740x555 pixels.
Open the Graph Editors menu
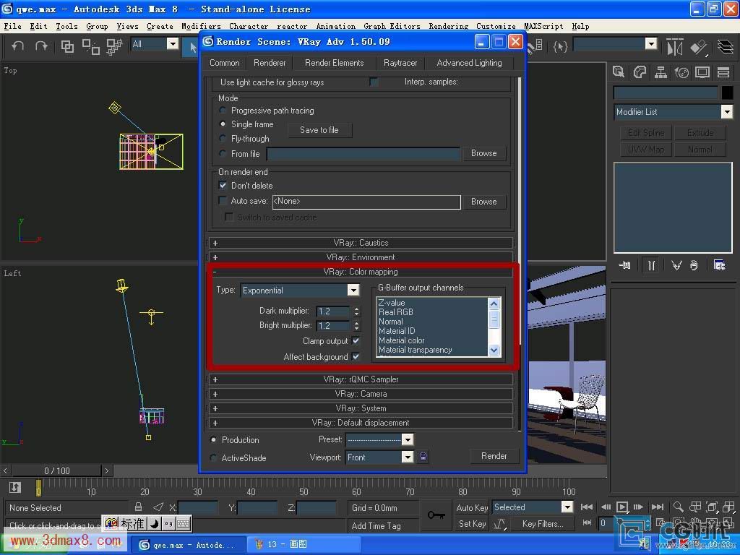[x=392, y=27]
